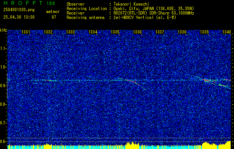Click time marker 1332
This screenshot has width=234, height=149.
(x=48, y=32)
